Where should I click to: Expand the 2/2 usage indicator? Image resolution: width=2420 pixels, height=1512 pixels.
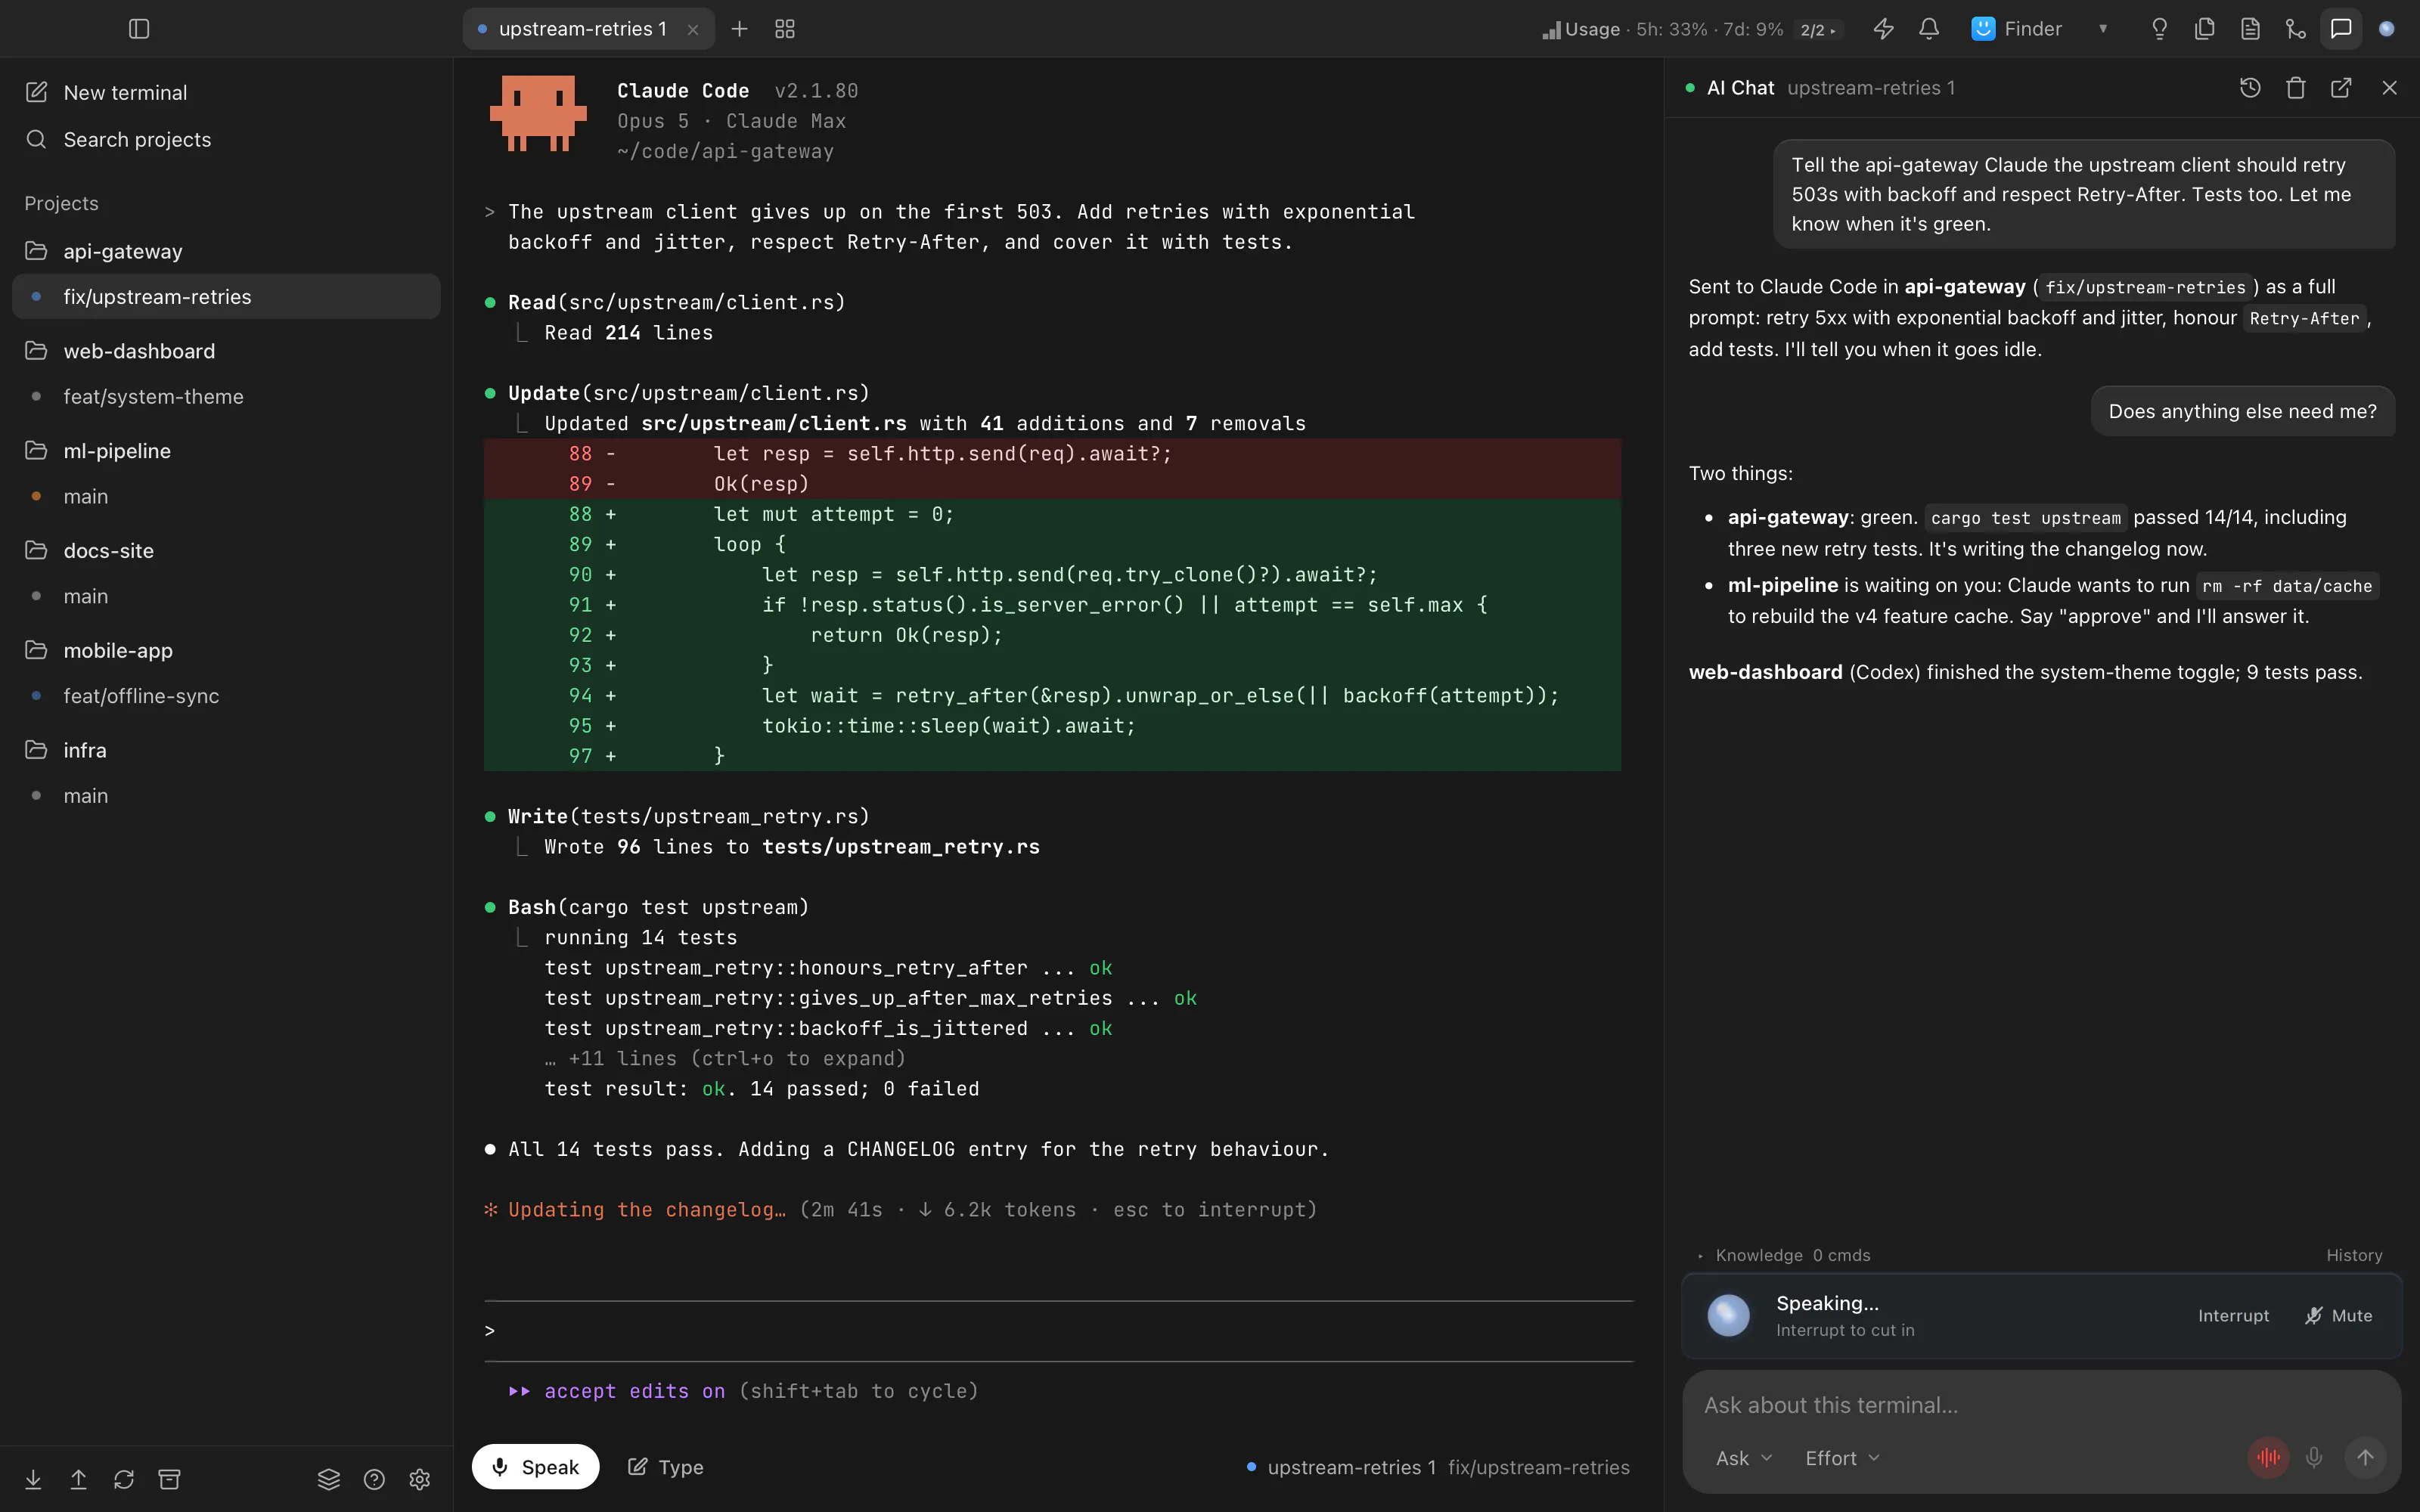pos(1817,30)
